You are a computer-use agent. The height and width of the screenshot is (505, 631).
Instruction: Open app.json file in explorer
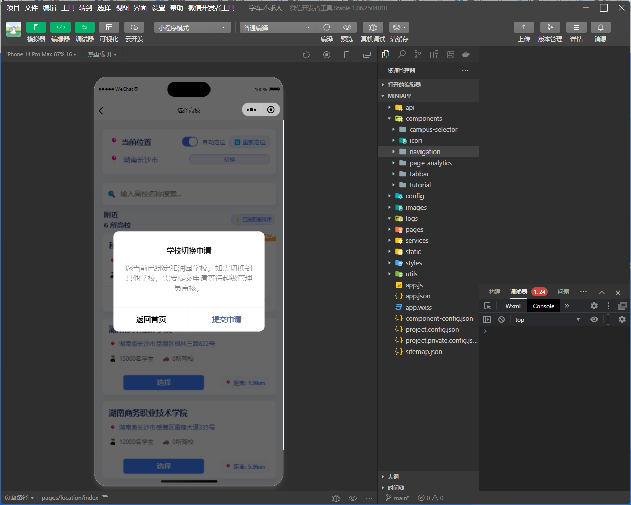click(418, 296)
